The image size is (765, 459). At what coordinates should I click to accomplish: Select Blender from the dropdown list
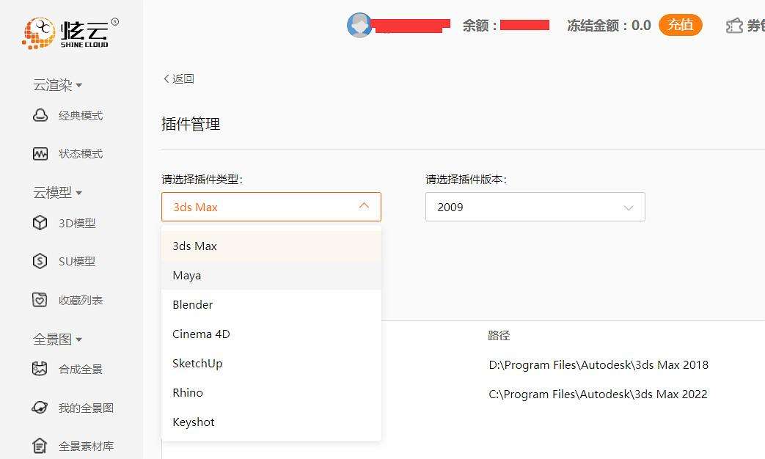coord(271,304)
